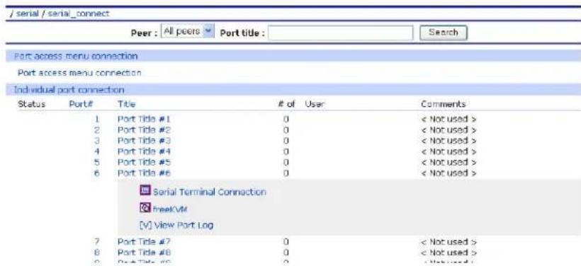The width and height of the screenshot is (581, 266).
Task: Open the Port Title #6 link
Action: coord(144,173)
